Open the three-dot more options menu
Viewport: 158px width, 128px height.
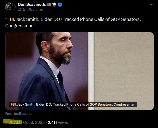click(151, 5)
